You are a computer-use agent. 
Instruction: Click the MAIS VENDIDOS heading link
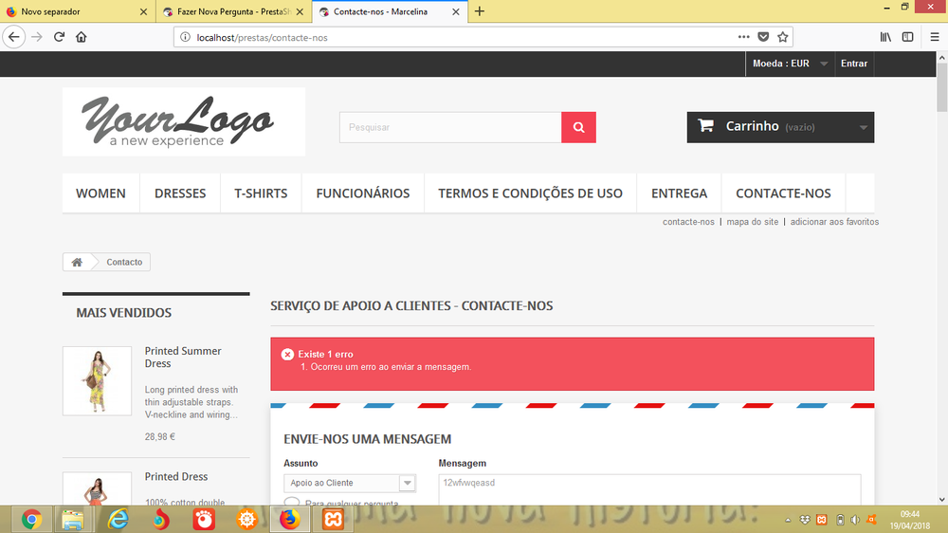point(124,313)
